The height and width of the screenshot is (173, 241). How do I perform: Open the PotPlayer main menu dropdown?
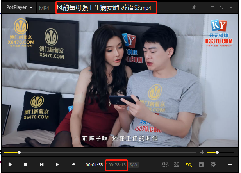pos(19,7)
